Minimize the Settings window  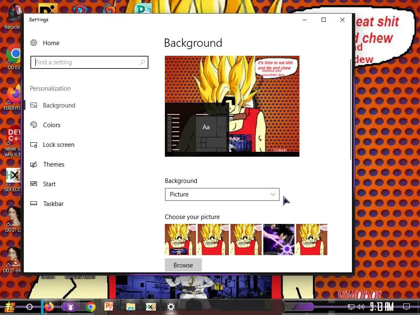(x=305, y=20)
